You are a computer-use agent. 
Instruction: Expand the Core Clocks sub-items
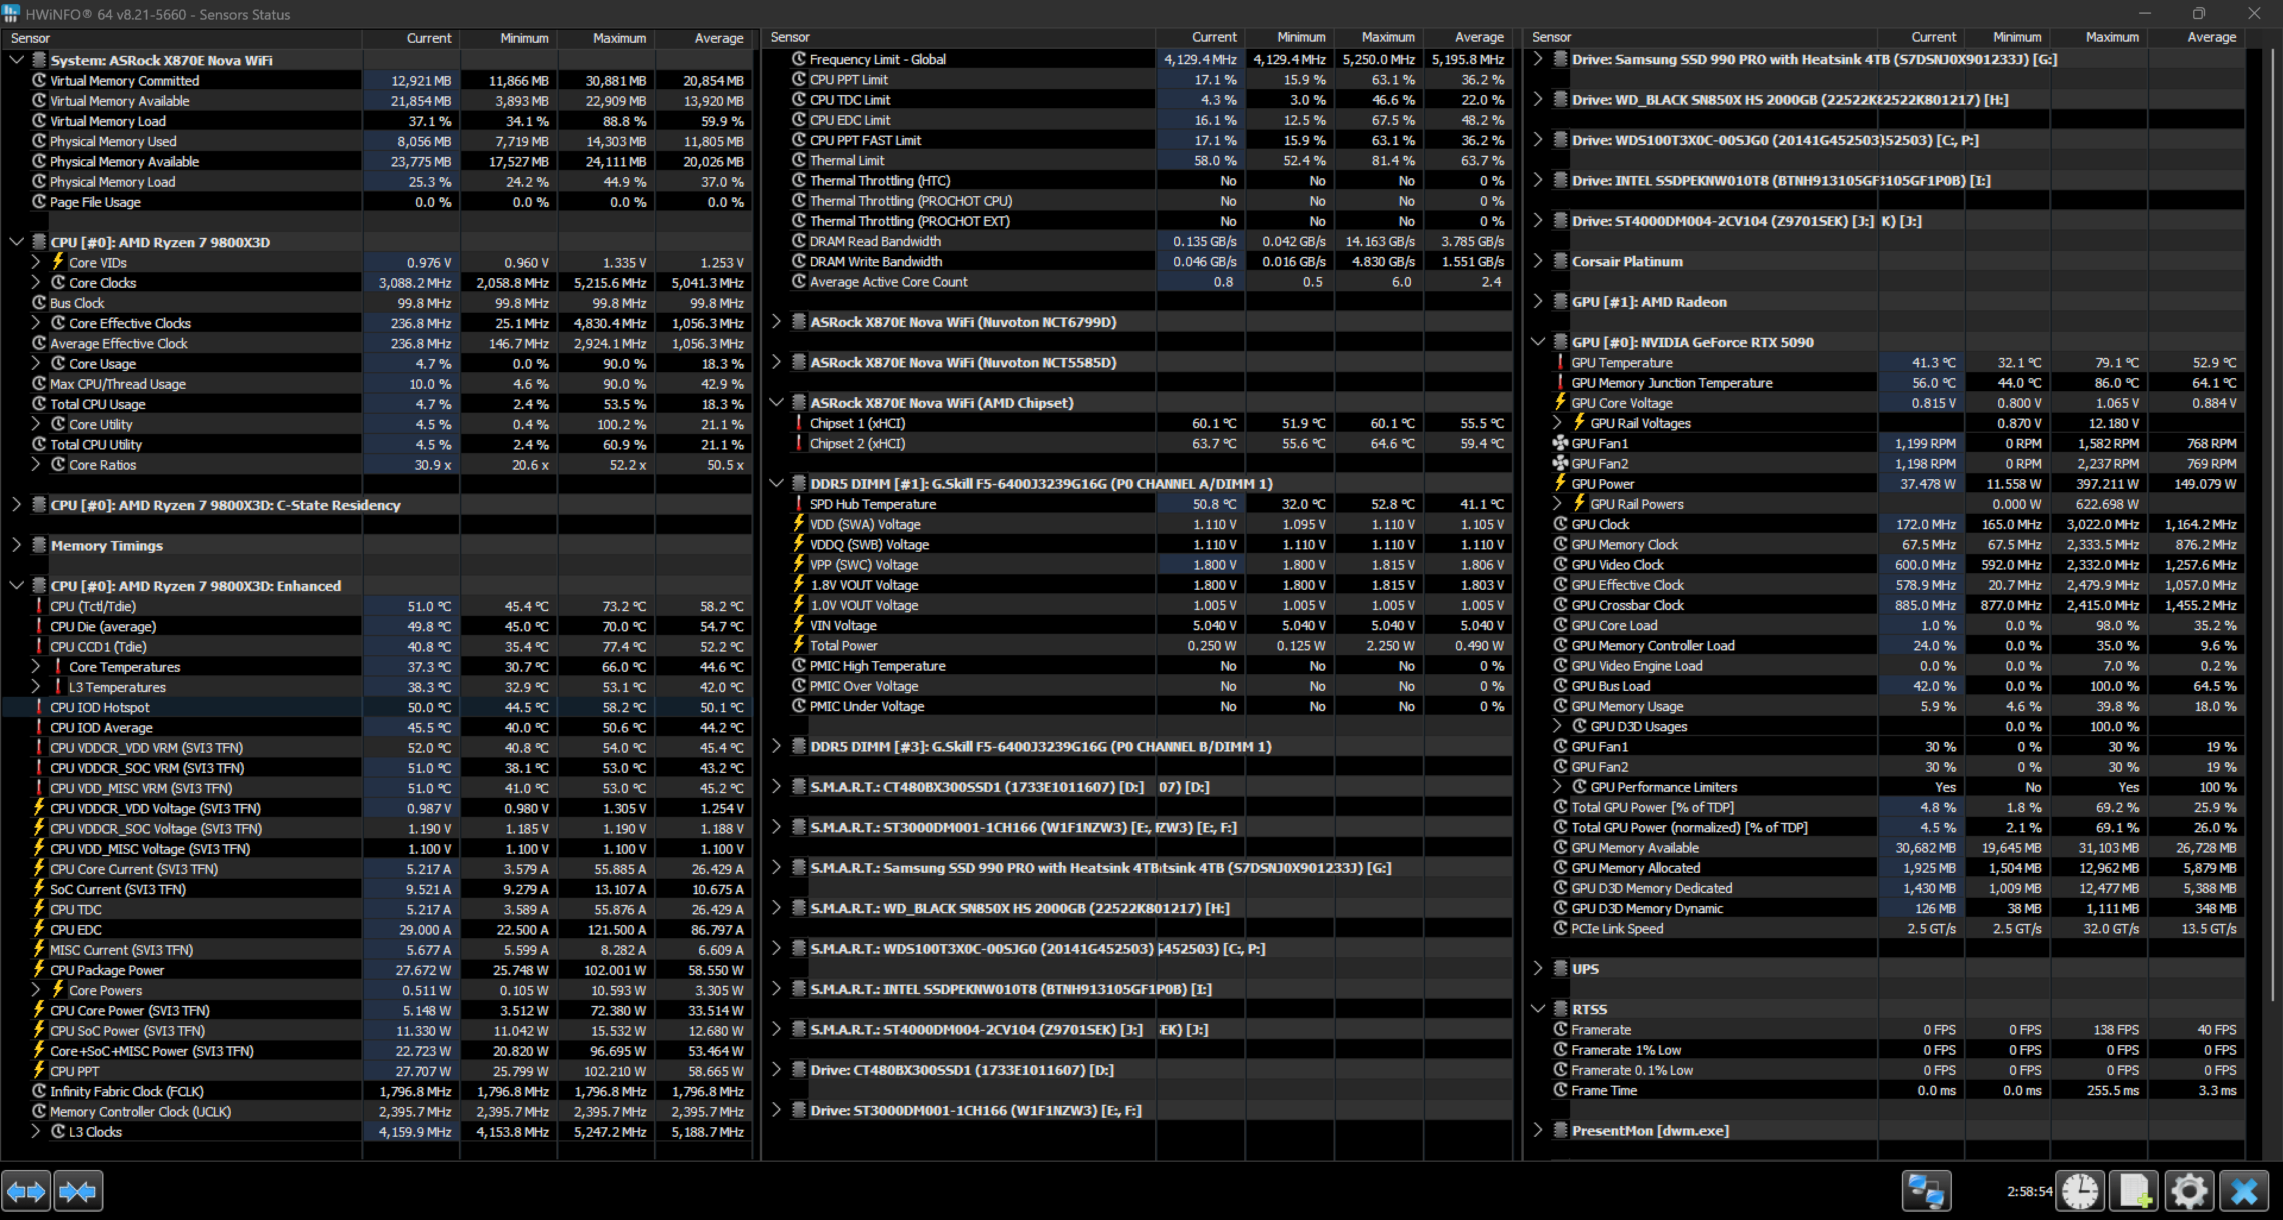pos(36,282)
